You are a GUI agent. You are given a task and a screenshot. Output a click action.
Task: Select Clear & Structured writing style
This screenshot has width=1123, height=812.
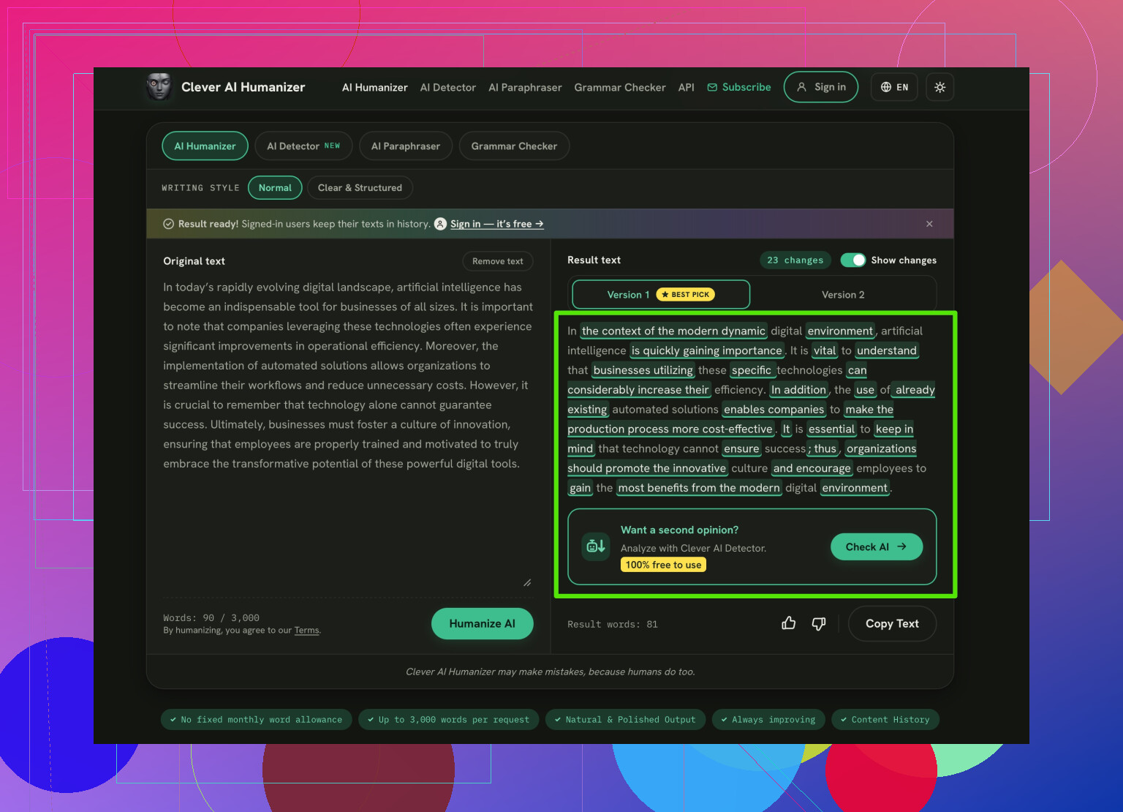[x=360, y=187]
